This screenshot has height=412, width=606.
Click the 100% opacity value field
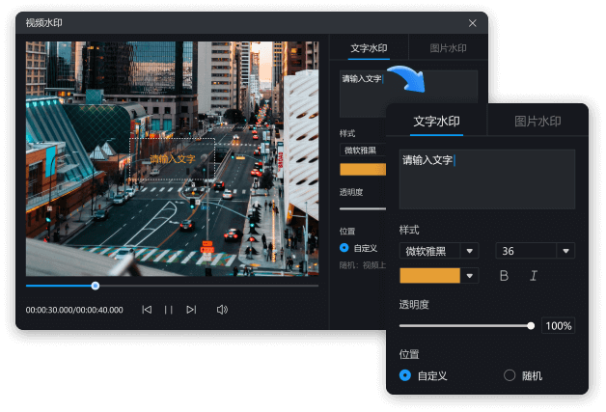point(558,326)
